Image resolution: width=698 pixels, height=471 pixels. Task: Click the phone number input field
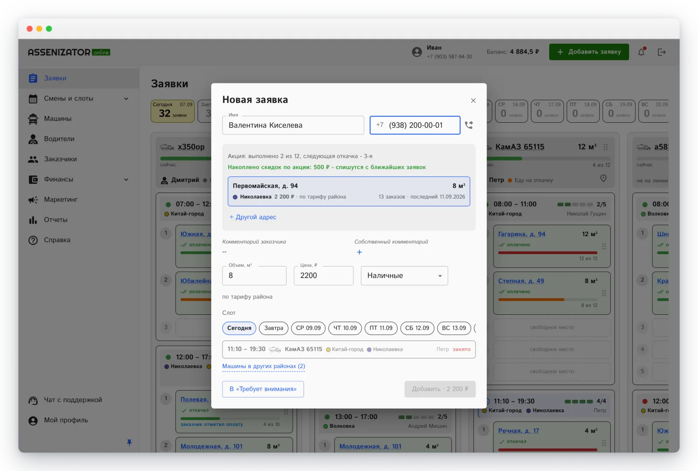(415, 125)
